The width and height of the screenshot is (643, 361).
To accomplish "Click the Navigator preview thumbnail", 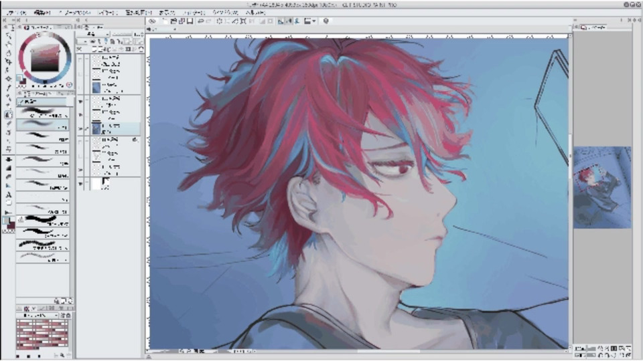I will 602,187.
